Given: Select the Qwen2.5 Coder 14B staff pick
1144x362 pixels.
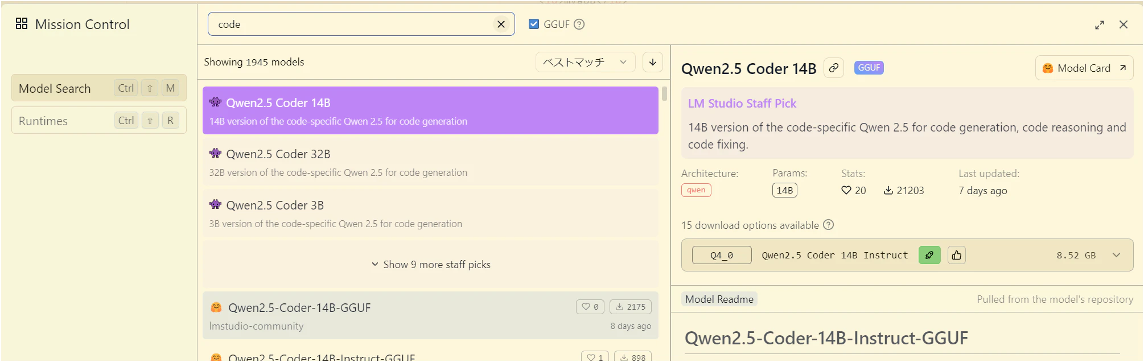Looking at the screenshot, I should (x=430, y=110).
